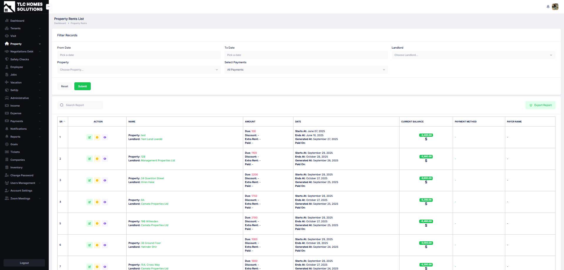Viewport: 564px width, 270px height.
Task: View details with eye icon in row 5
Action: (105, 223)
